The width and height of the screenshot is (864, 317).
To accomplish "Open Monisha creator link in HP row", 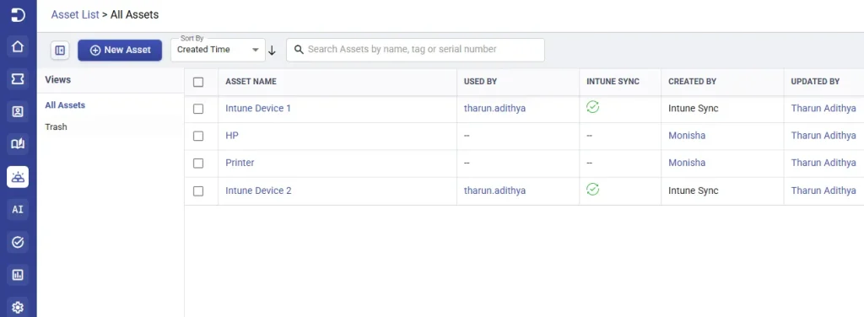I will (687, 136).
